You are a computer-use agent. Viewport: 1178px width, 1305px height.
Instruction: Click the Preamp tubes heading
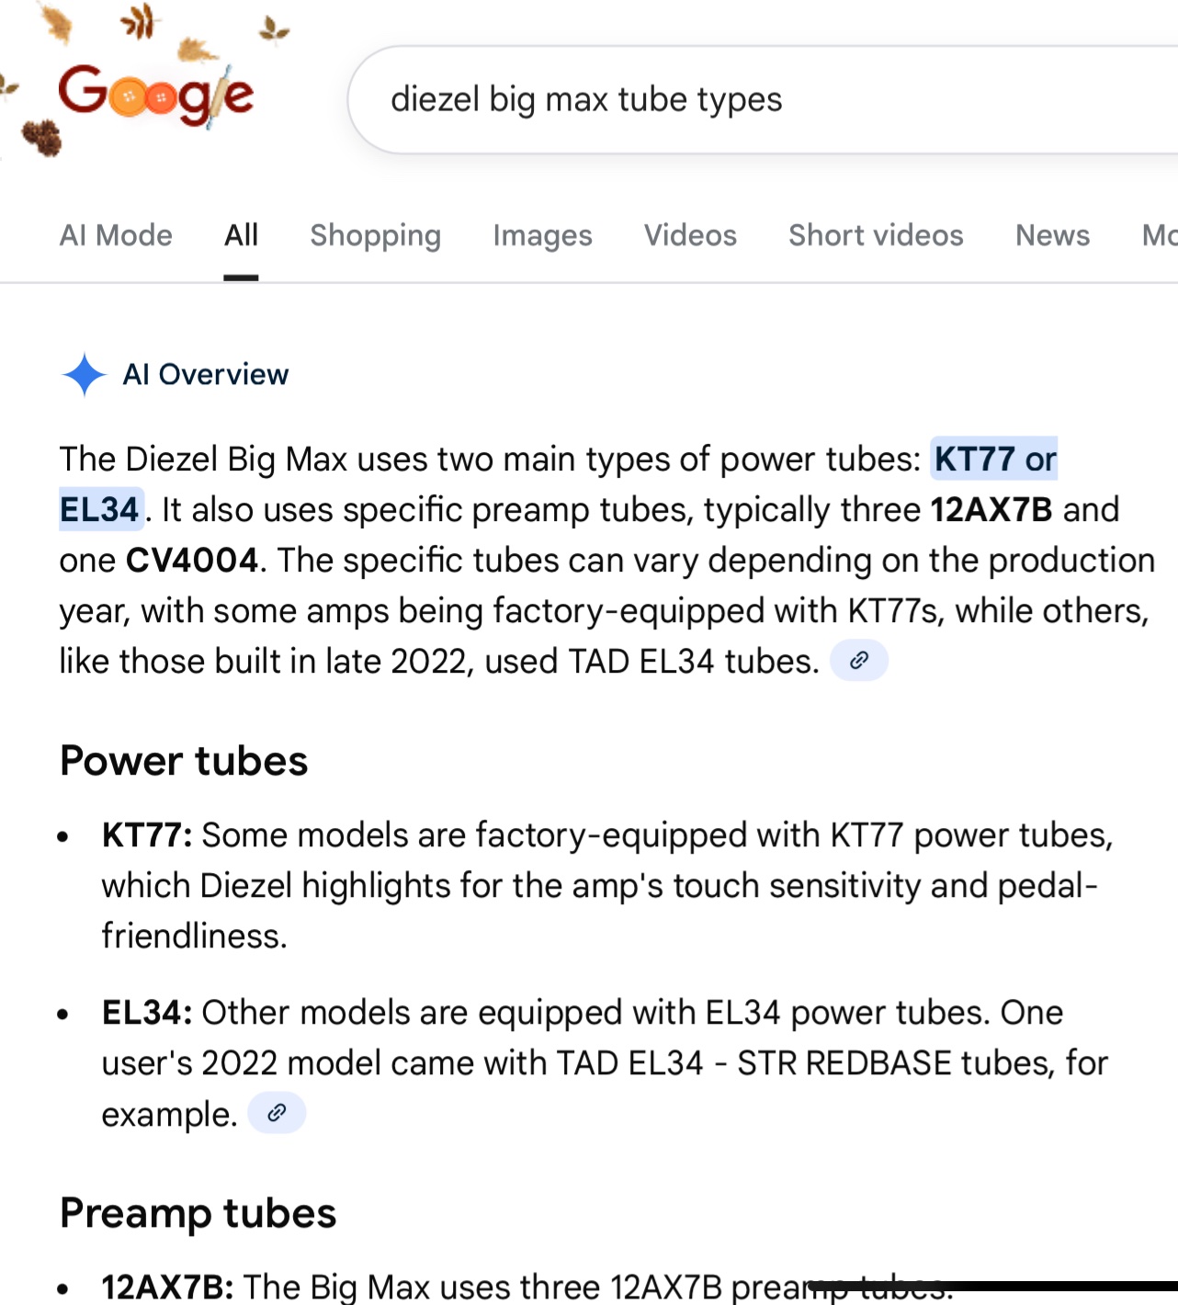(198, 1213)
